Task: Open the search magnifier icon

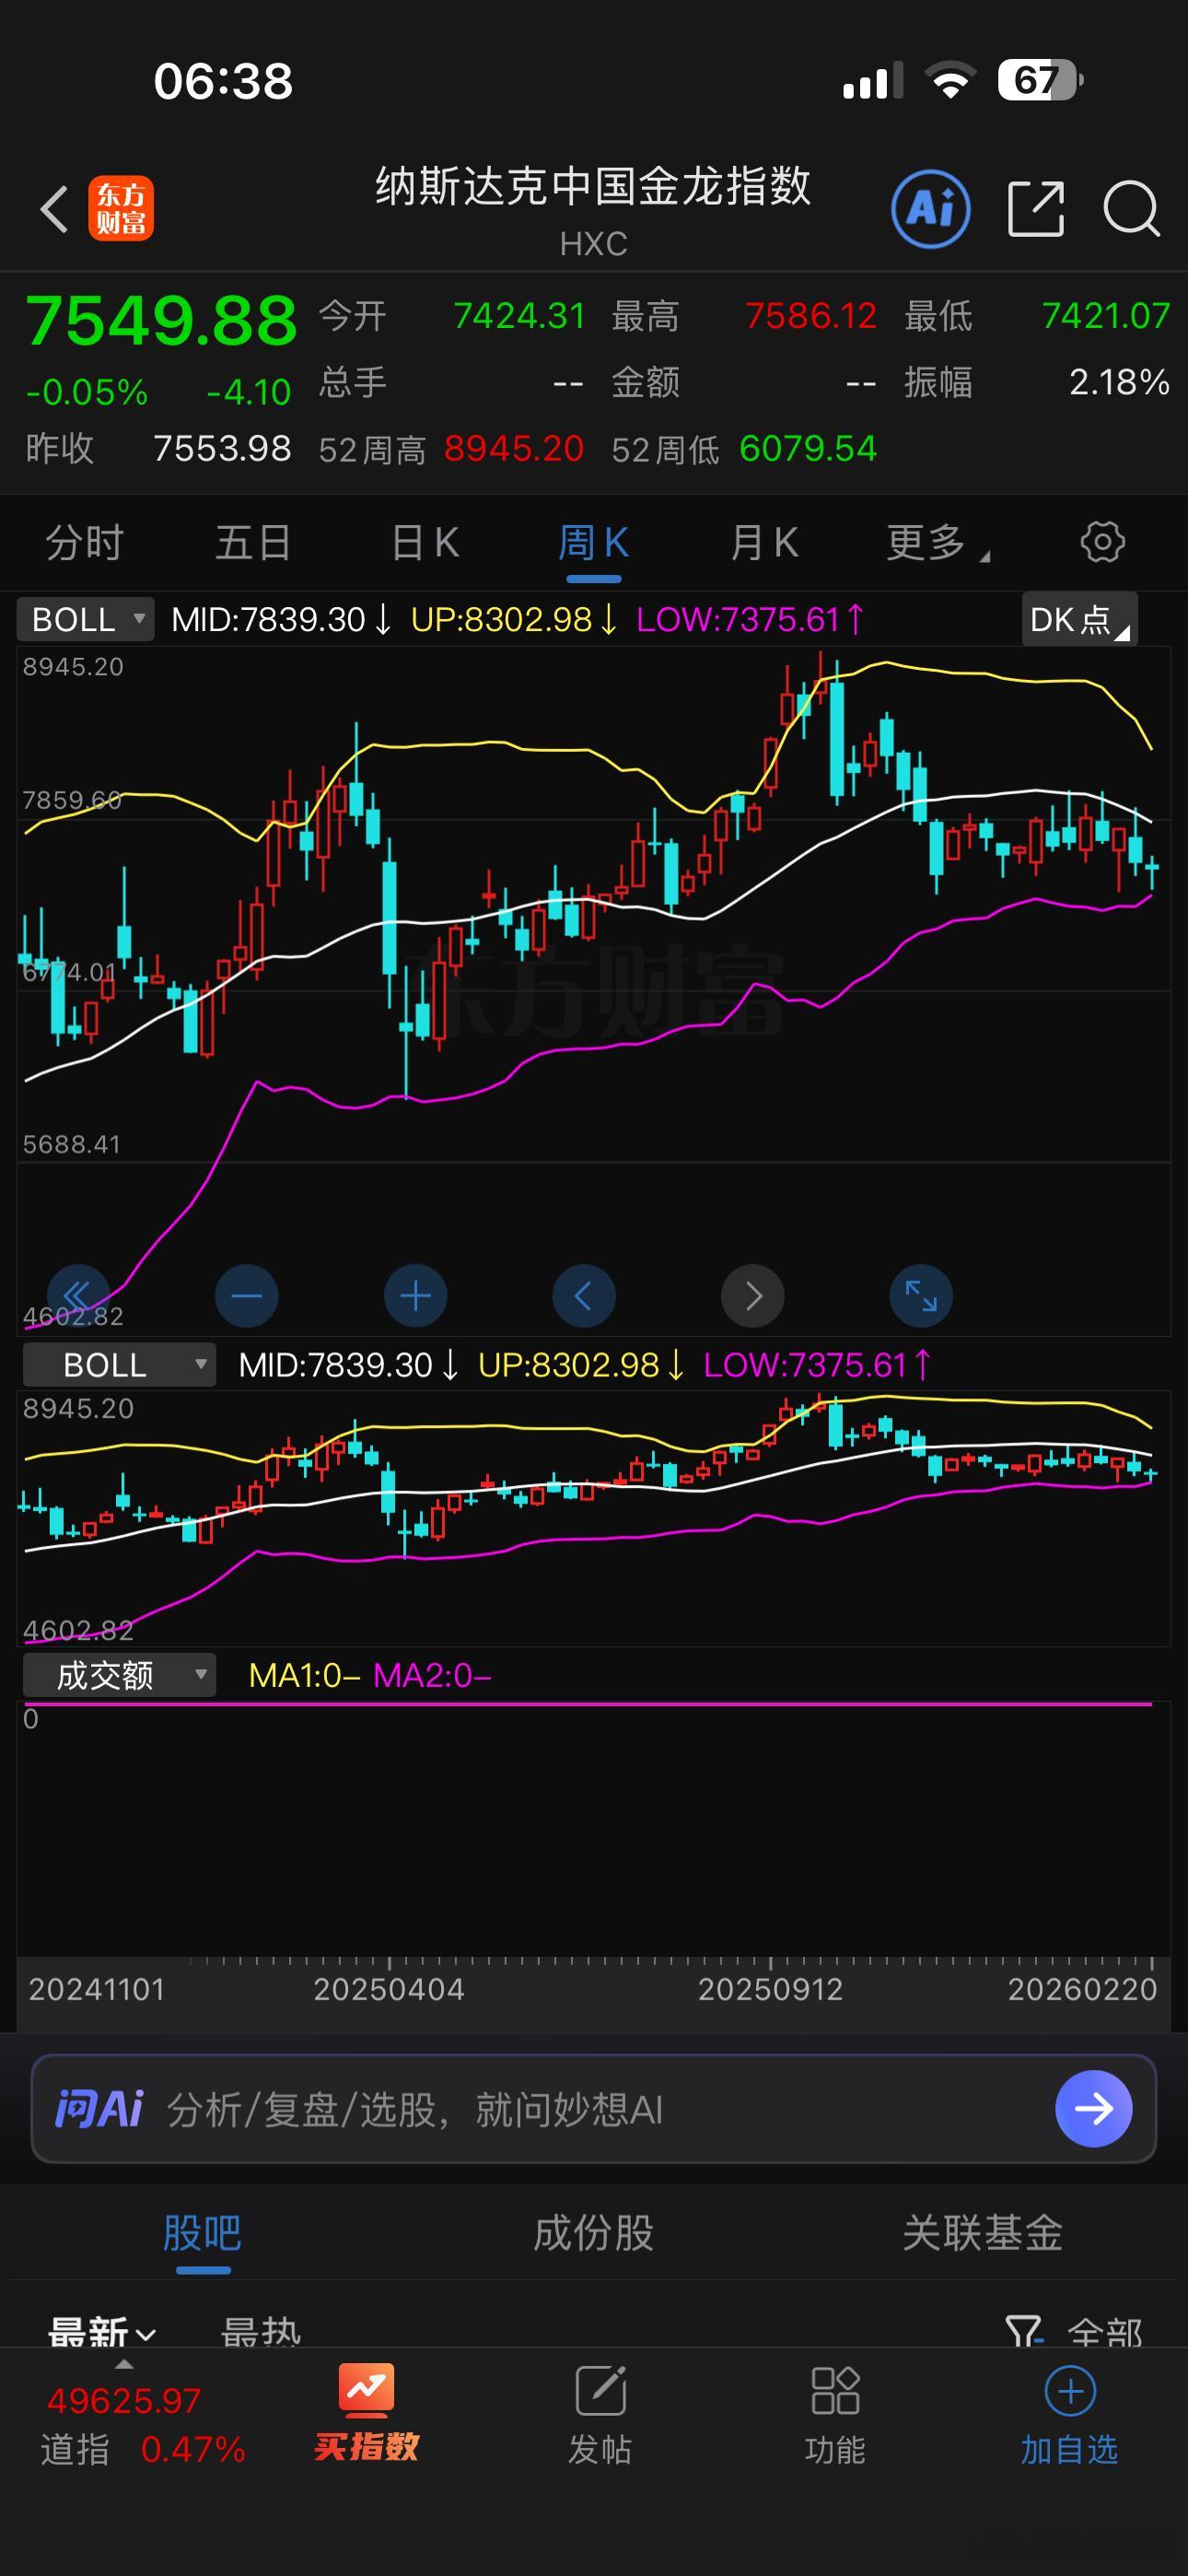Action: point(1131,209)
